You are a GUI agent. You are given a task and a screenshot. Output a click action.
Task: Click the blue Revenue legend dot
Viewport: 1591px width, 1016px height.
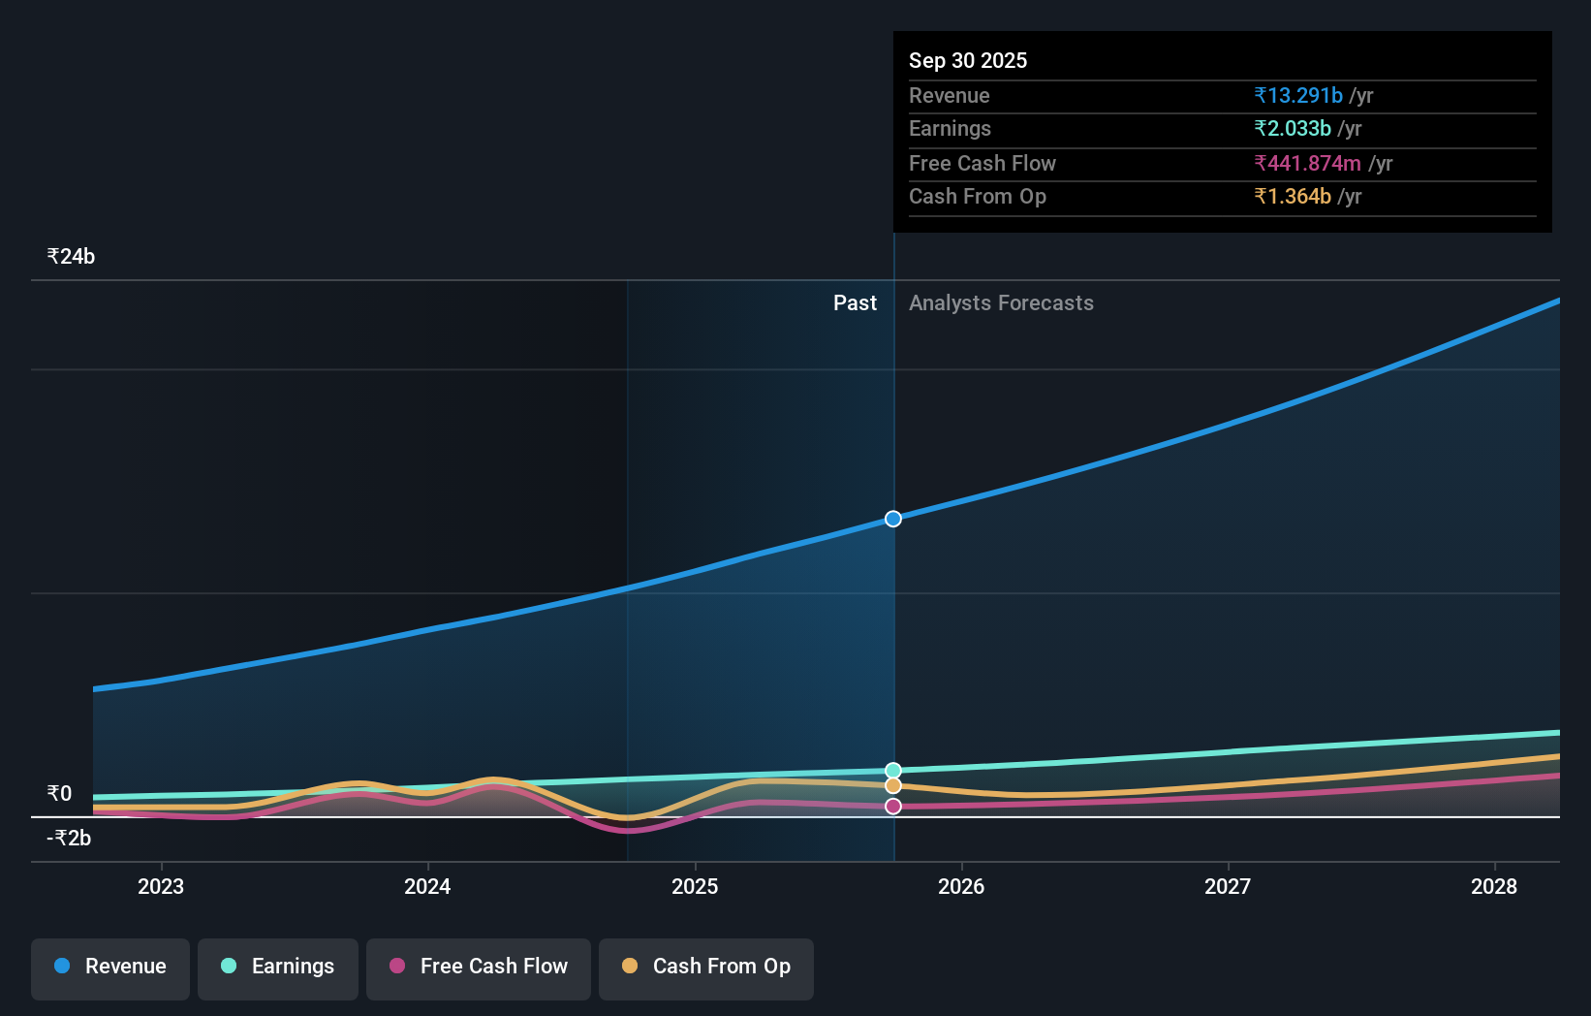[x=62, y=967]
